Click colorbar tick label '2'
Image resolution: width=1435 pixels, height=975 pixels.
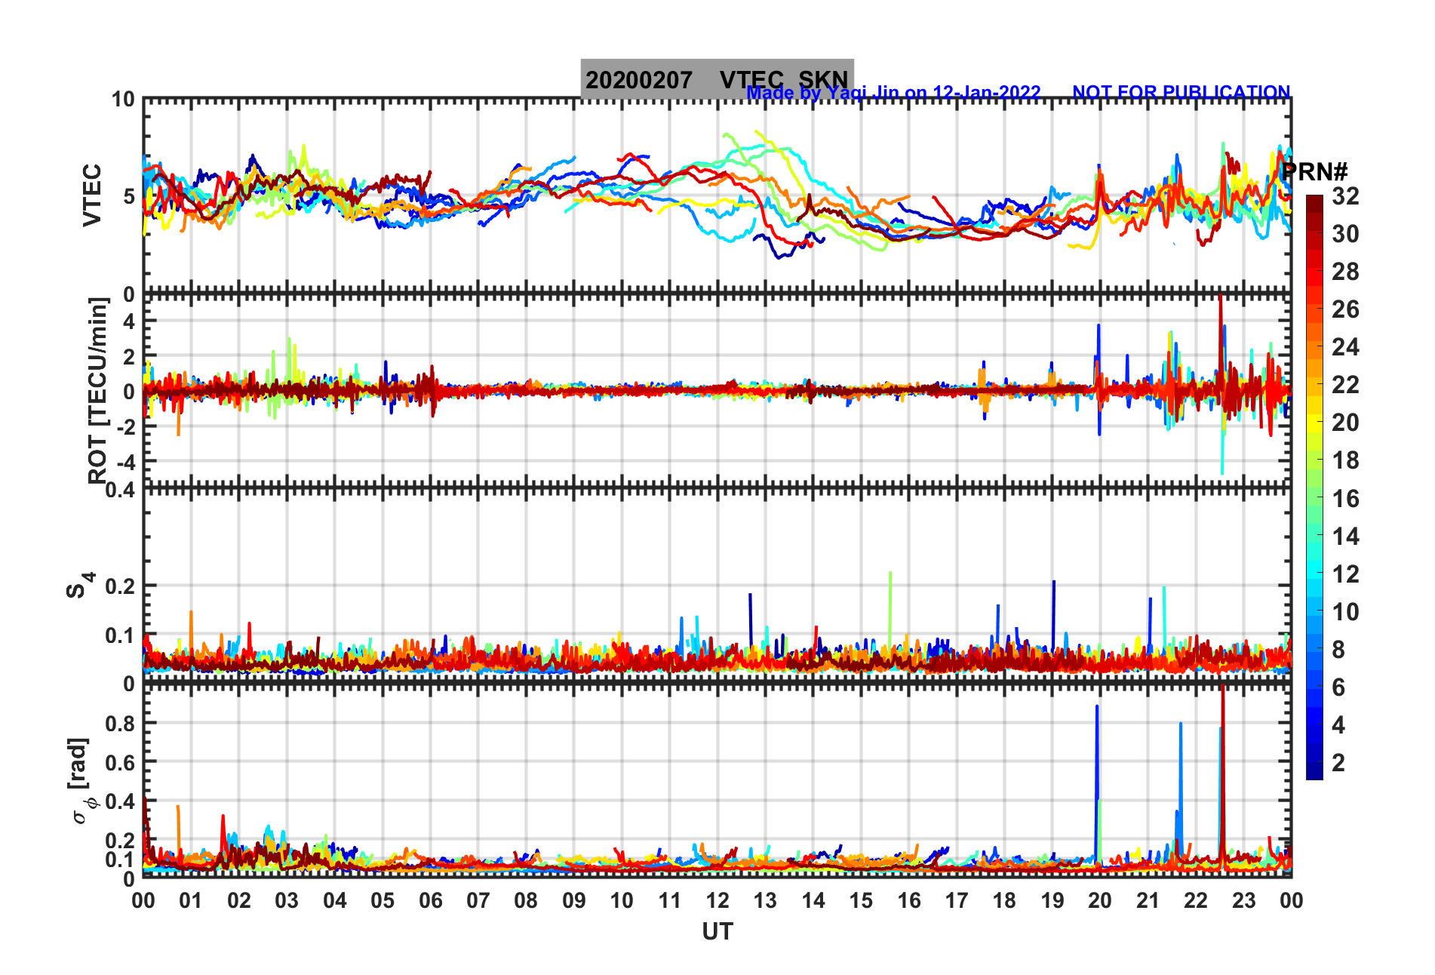pos(1338,763)
